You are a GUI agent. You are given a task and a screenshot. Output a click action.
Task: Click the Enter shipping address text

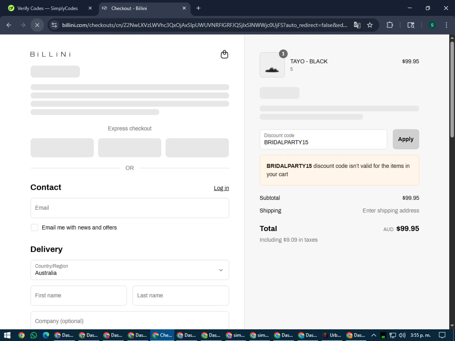(x=391, y=211)
